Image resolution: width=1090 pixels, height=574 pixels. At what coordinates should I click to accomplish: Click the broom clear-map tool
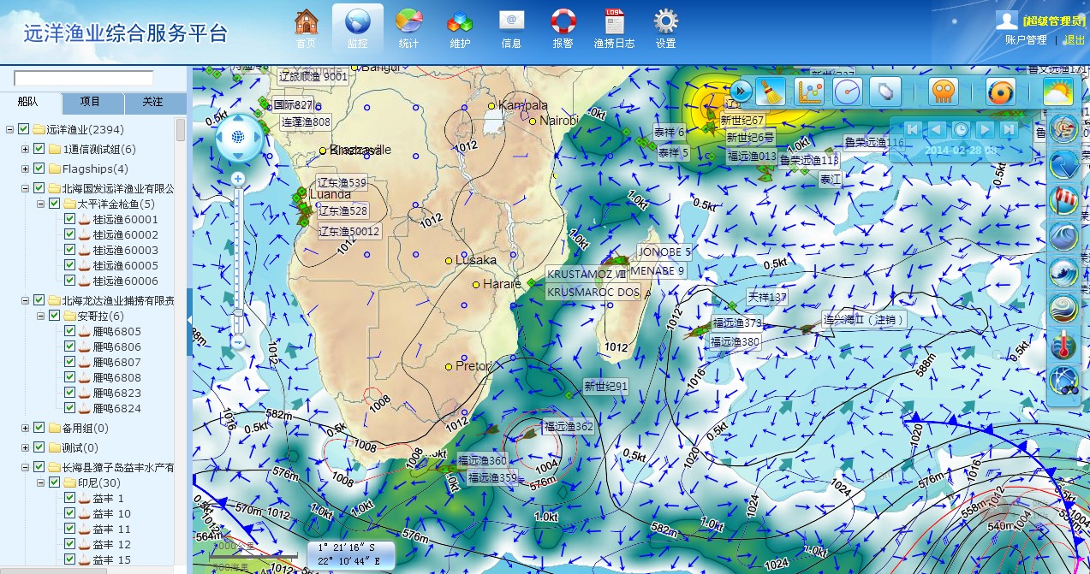[x=771, y=92]
